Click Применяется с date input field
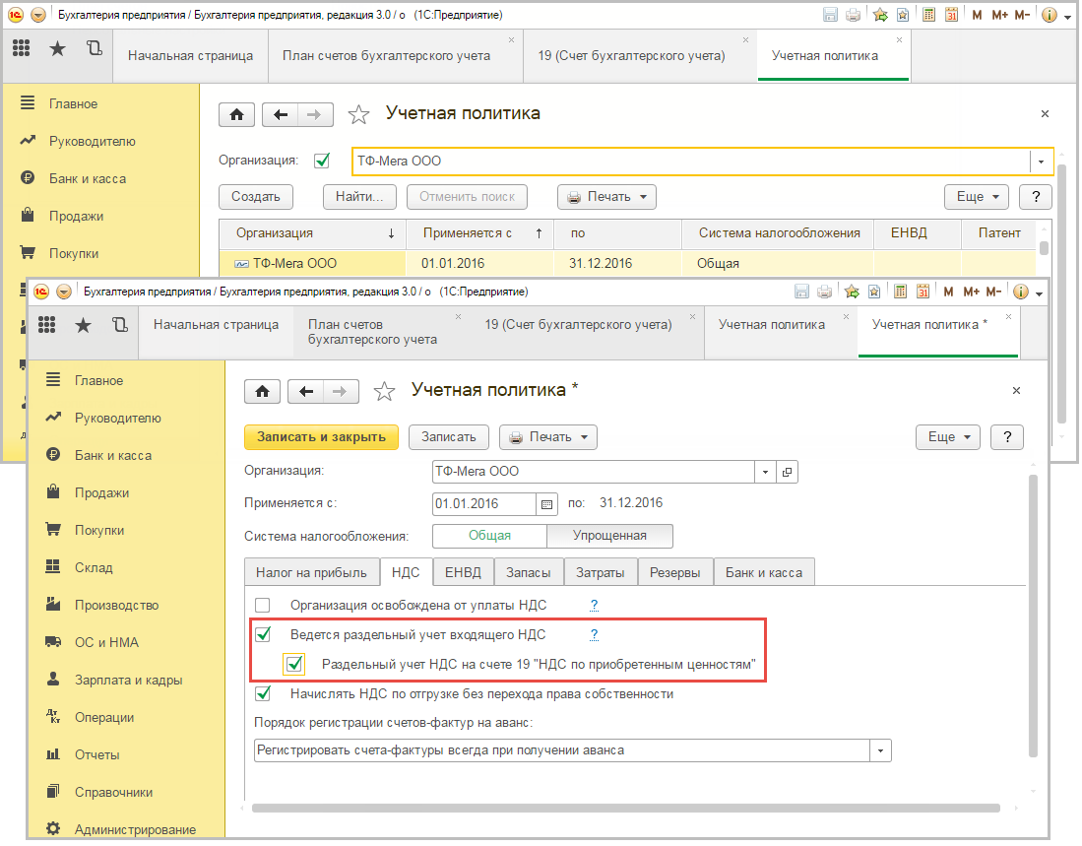This screenshot has width=1082, height=846. 484,504
